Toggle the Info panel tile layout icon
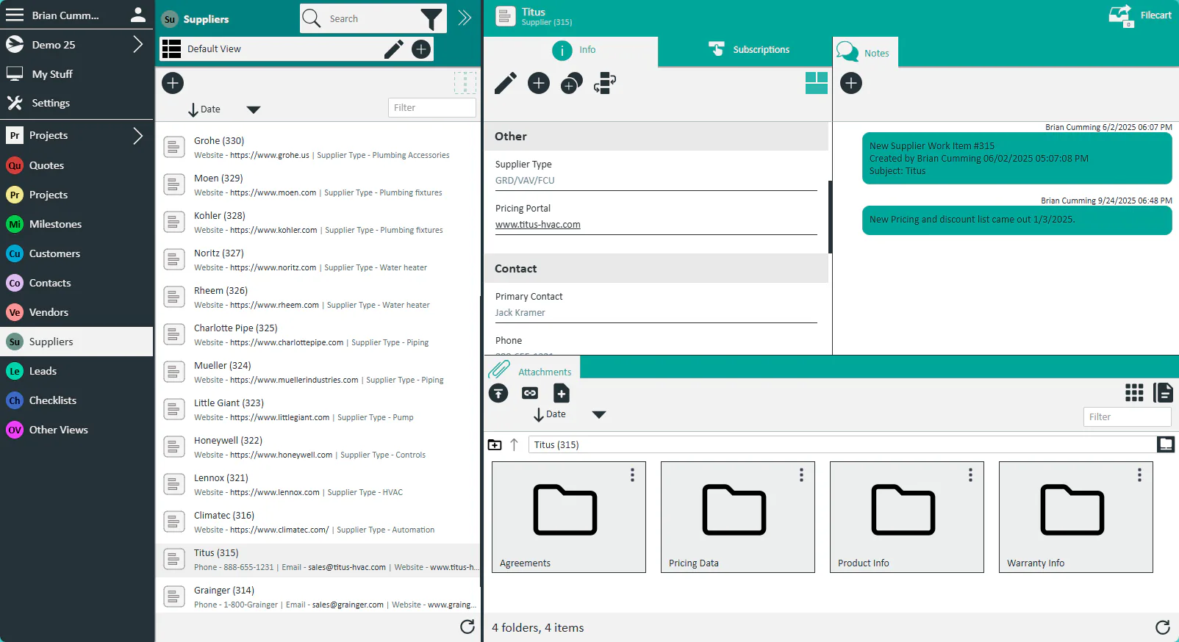The width and height of the screenshot is (1179, 642). [817, 83]
